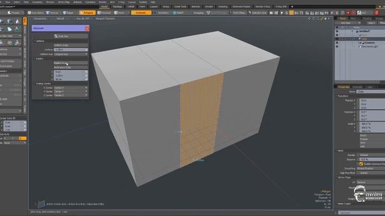The height and width of the screenshot is (216, 385).
Task: Open the Y Center dropdown
Action: (x=71, y=91)
